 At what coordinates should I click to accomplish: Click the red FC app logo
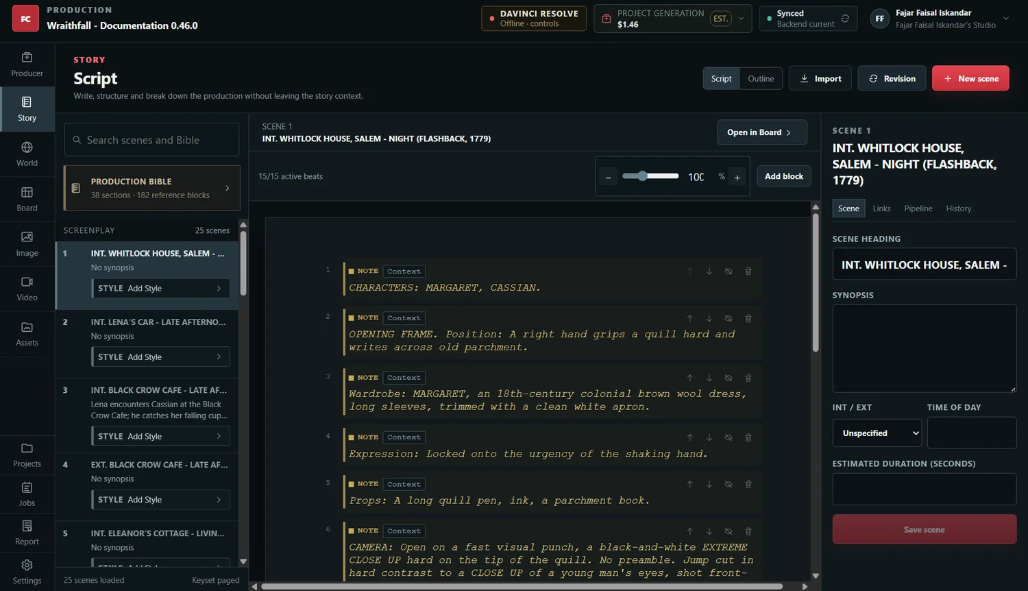[25, 19]
